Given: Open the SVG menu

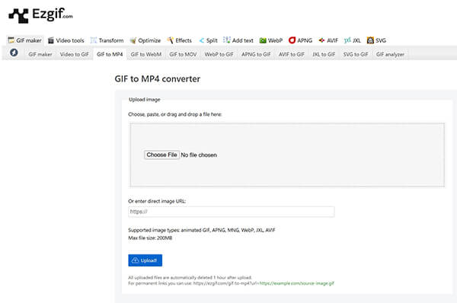Looking at the screenshot, I should click(376, 40).
